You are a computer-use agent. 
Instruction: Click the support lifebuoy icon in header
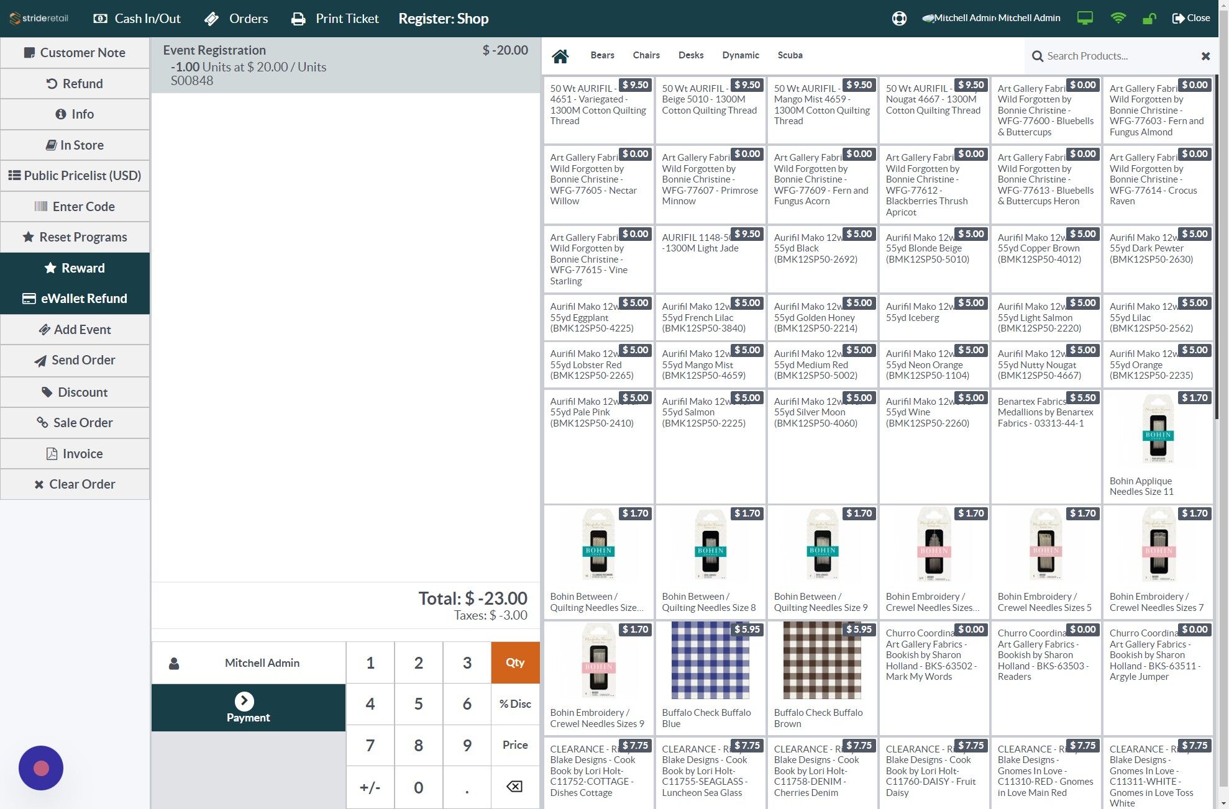pos(898,19)
